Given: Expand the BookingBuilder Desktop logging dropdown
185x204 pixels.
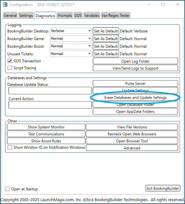Looking at the screenshot, I should coord(71,31).
